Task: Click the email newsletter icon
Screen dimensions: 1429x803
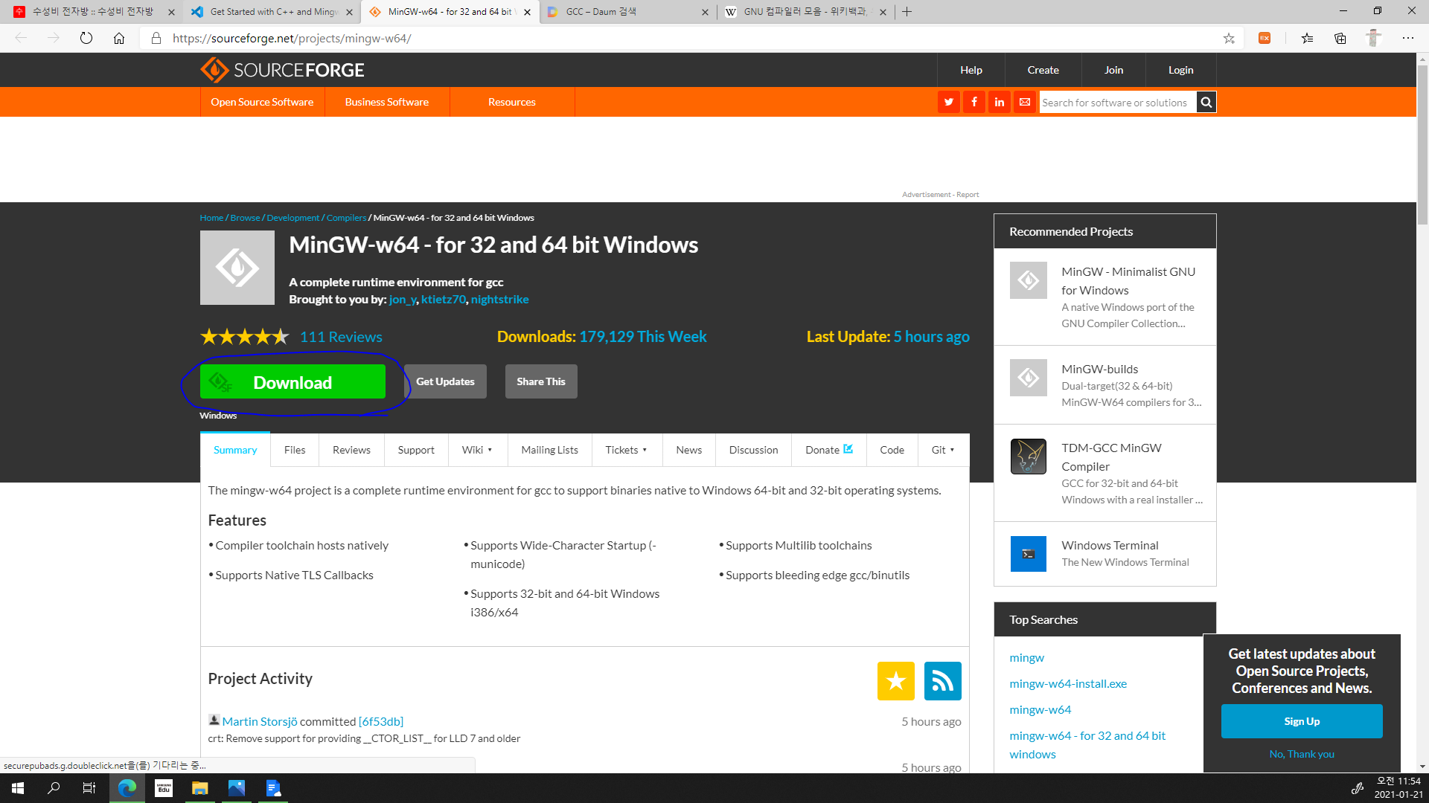Action: point(1025,102)
